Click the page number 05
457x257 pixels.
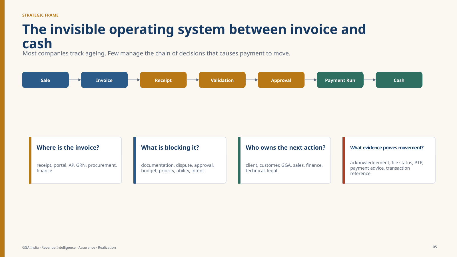[435, 247]
